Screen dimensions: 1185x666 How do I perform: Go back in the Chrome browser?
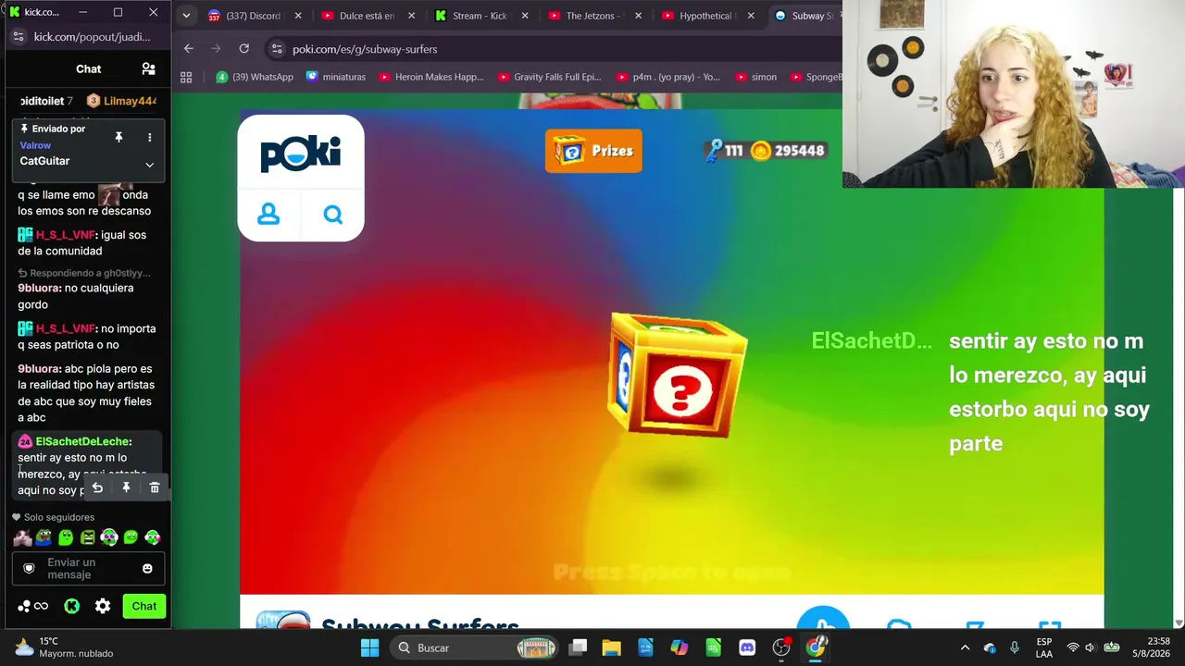tap(189, 48)
